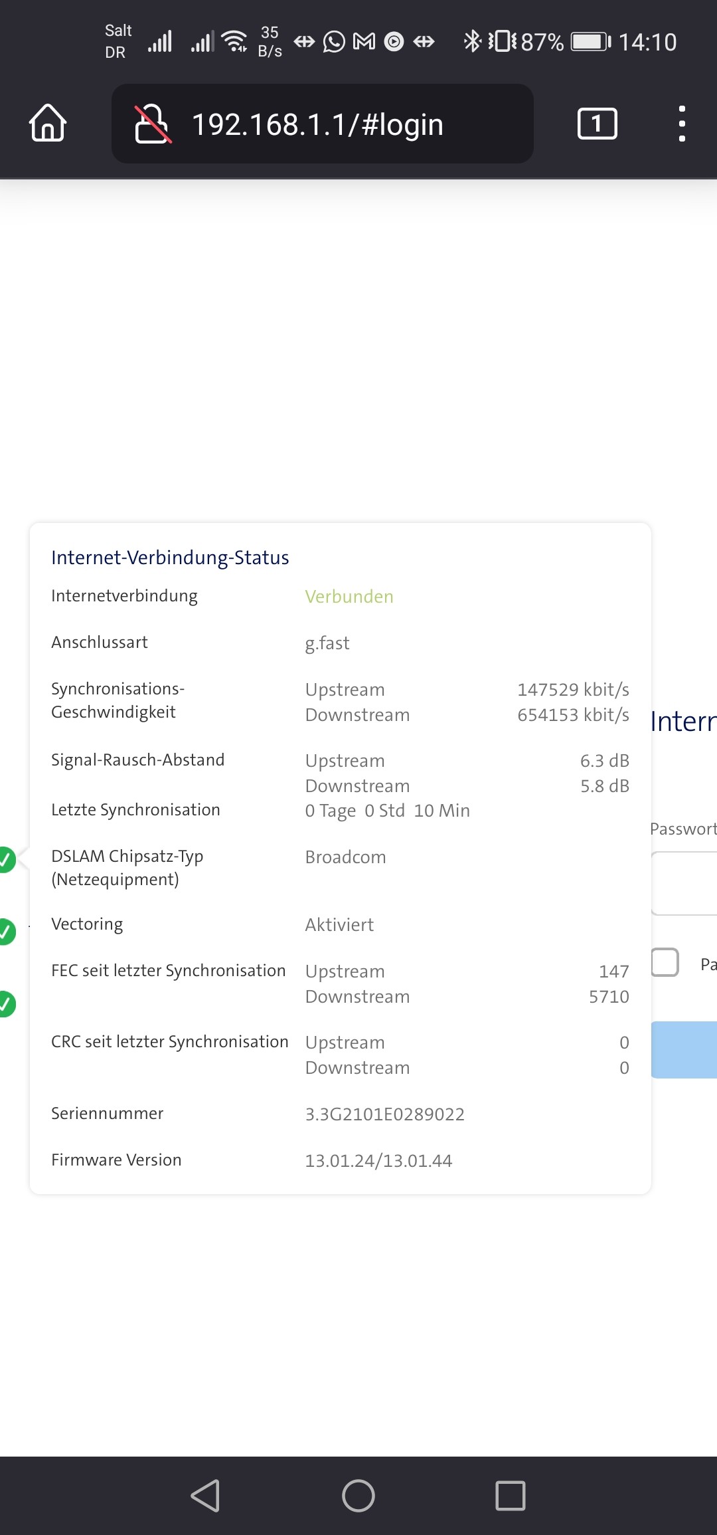
Task: Tap the browser home icon
Action: 48,124
